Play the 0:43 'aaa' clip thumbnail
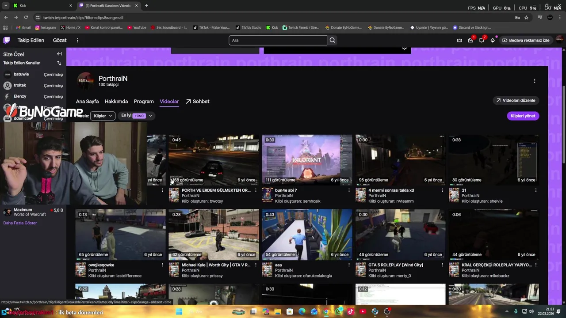566x318 pixels. (307, 235)
